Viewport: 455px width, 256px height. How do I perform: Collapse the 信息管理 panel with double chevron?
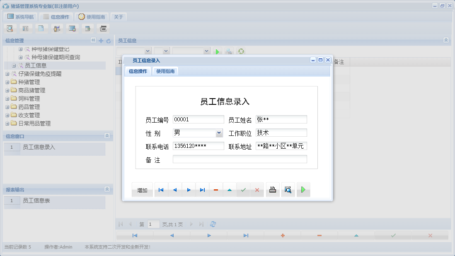[93, 40]
